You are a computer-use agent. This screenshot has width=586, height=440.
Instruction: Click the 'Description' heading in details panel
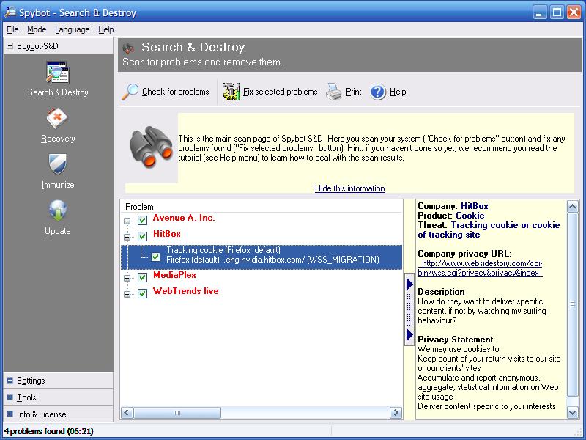441,292
